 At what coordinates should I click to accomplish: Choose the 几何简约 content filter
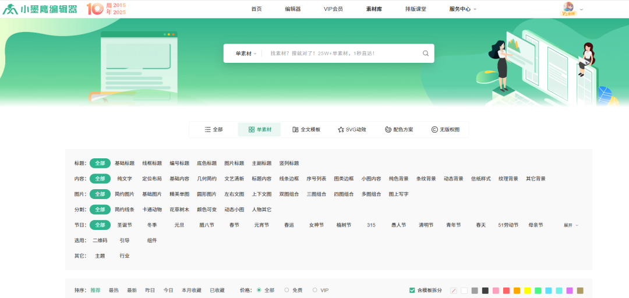[x=207, y=179]
